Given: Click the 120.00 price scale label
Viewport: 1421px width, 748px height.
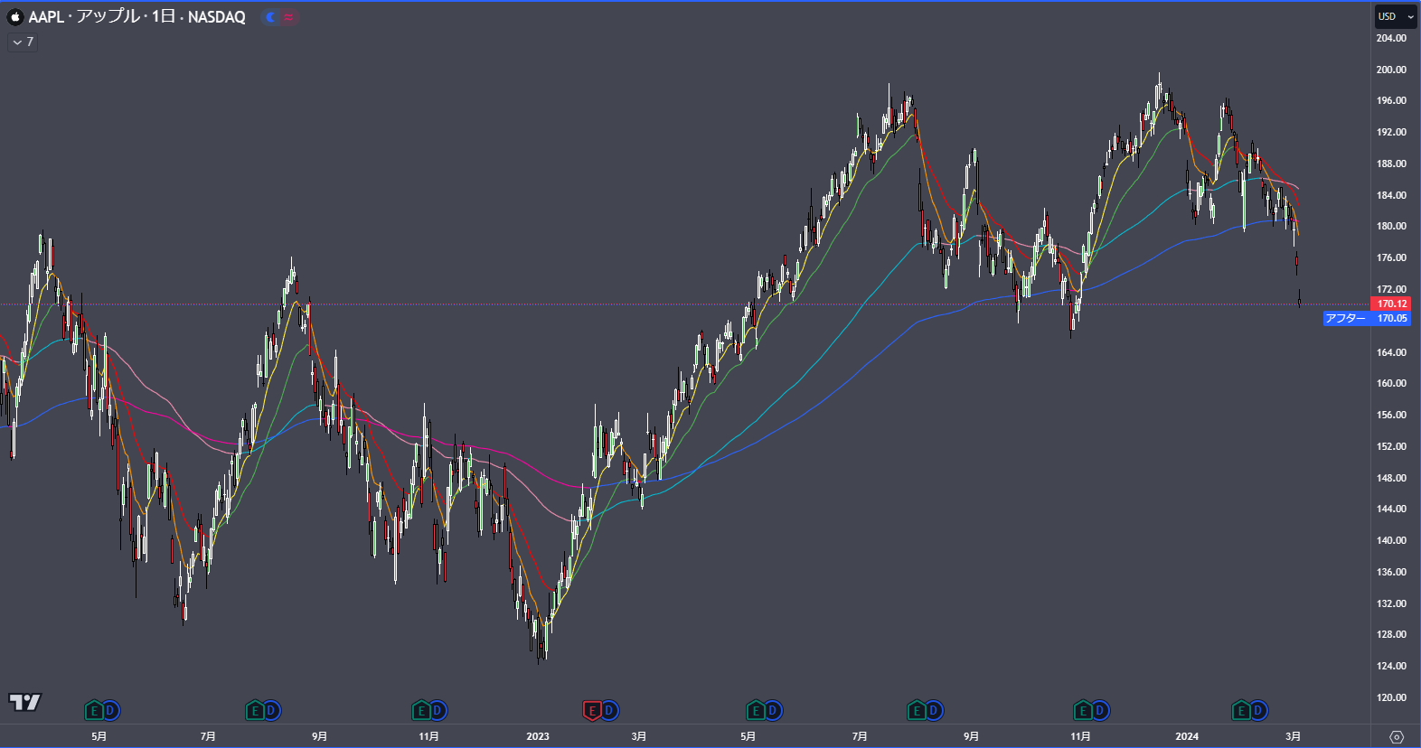Looking at the screenshot, I should (x=1391, y=697).
